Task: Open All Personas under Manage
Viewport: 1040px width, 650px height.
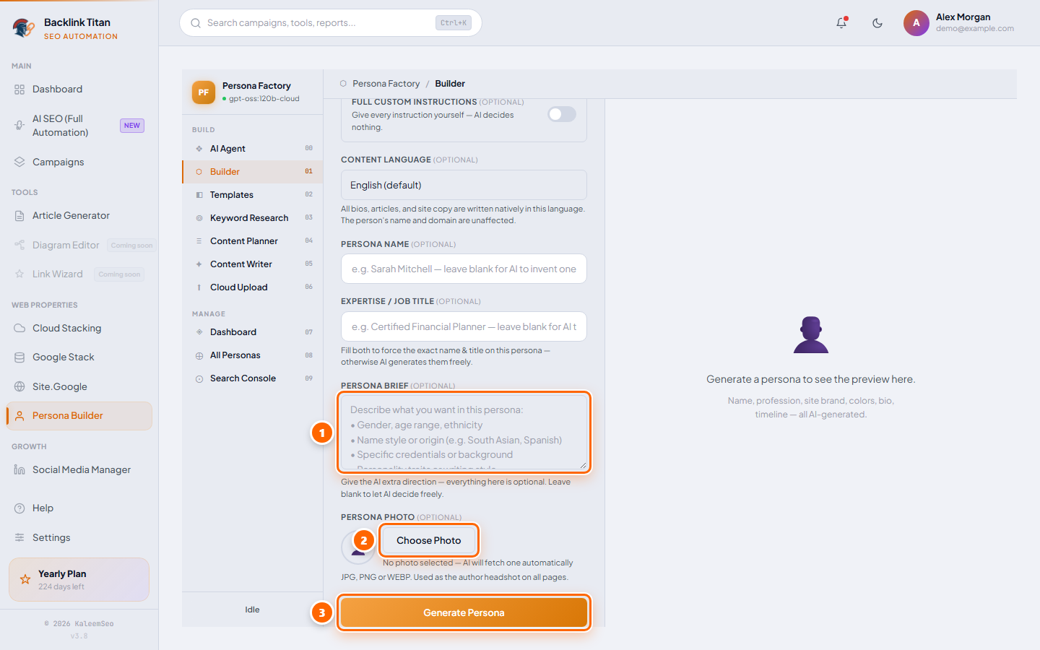Action: pos(253,355)
